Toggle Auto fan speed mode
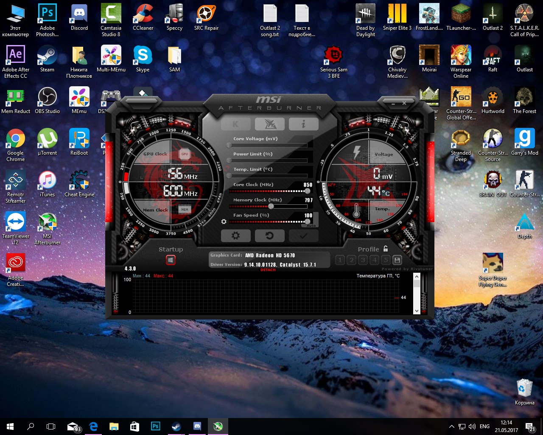This screenshot has width=543, height=435. click(x=311, y=226)
